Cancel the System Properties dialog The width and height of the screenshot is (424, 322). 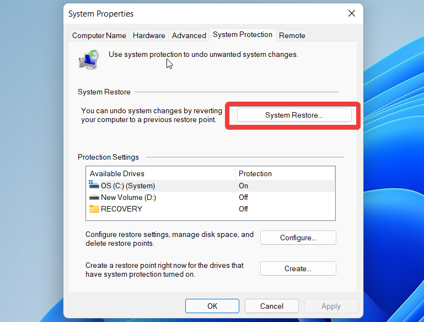click(x=272, y=306)
